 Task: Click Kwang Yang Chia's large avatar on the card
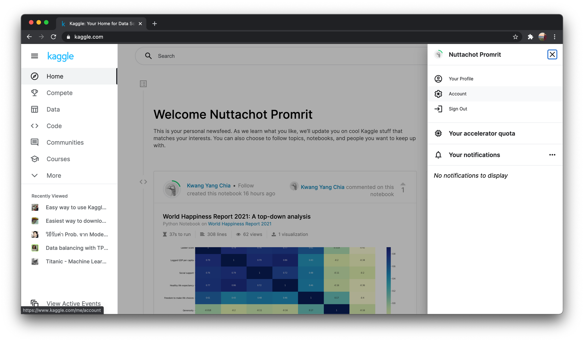click(172, 190)
